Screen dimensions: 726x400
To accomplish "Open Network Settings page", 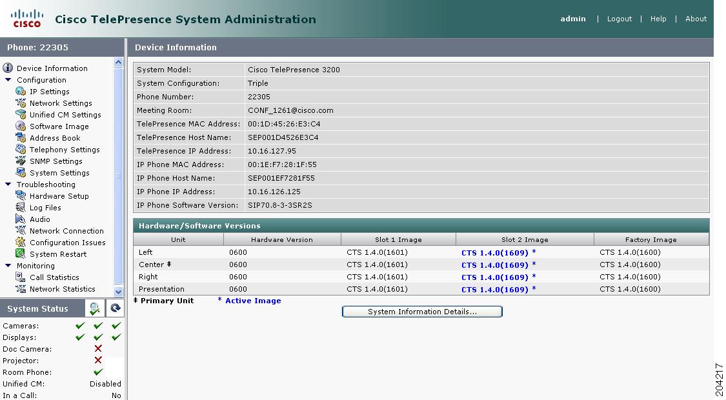I will 61,103.
